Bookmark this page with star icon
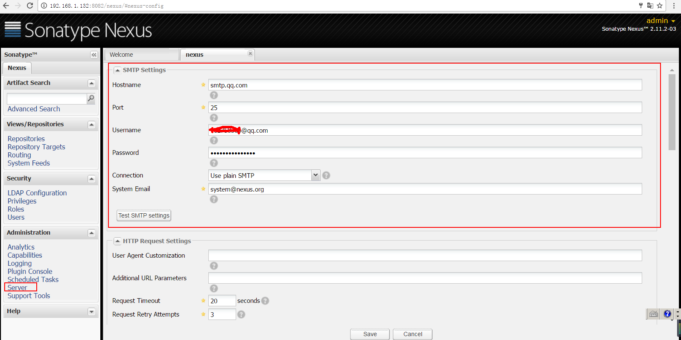Viewport: 681px width, 340px height. (660, 6)
